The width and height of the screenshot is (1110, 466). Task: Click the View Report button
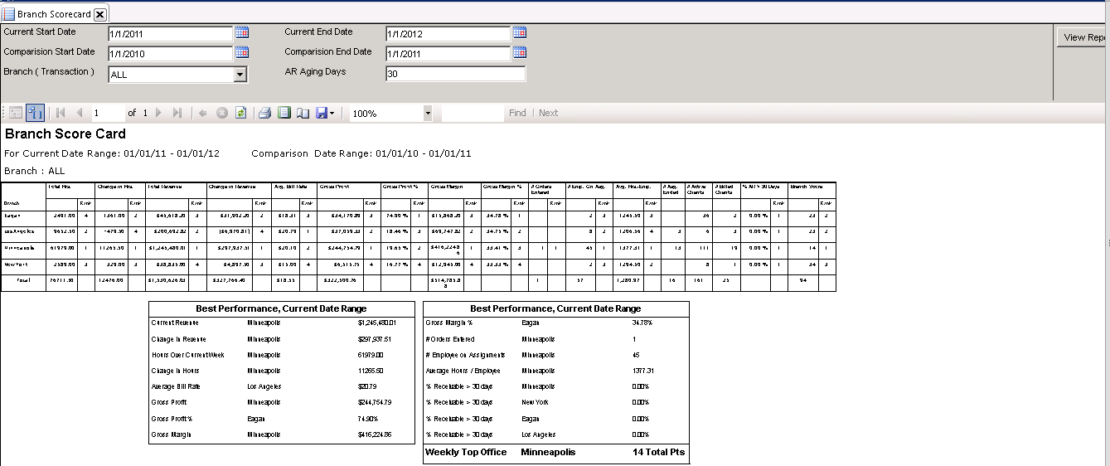coord(1084,37)
